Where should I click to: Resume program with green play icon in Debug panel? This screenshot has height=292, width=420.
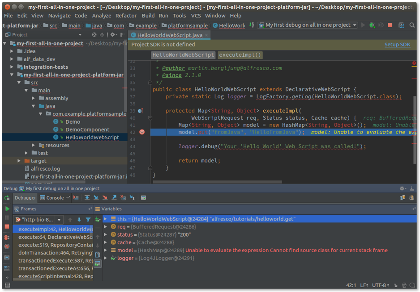(x=7, y=209)
